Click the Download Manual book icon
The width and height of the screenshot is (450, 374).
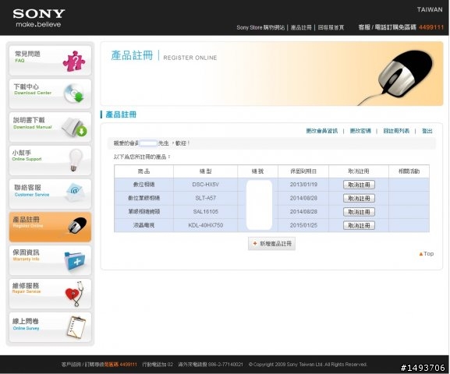(x=75, y=127)
